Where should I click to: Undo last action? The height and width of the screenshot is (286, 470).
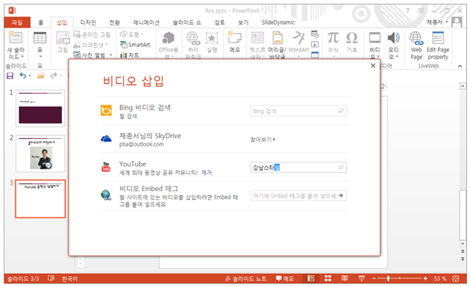coord(23,75)
